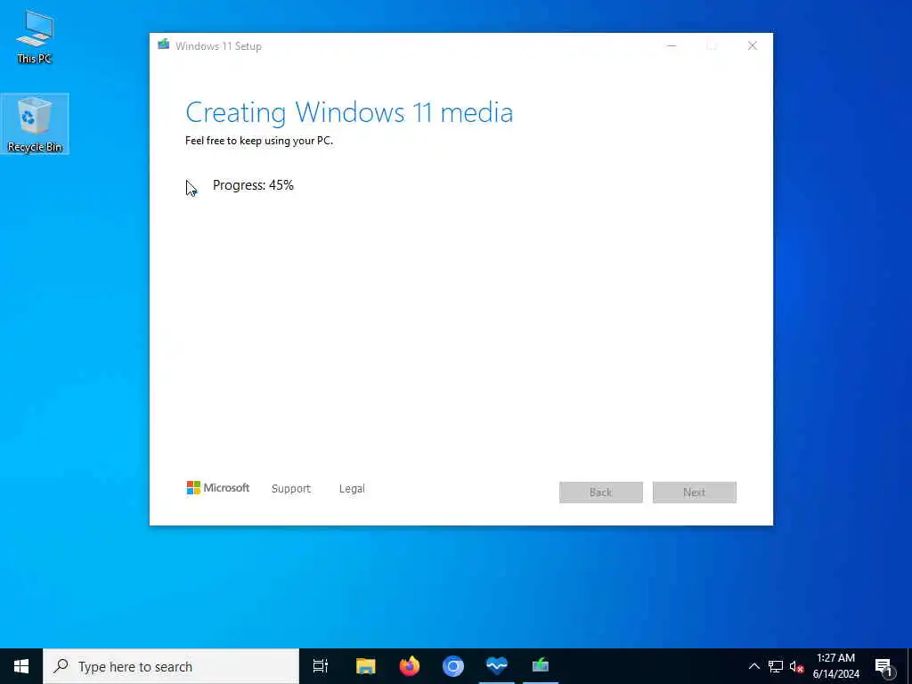The height and width of the screenshot is (684, 912).
Task: Switch to the PC Health Check taskbar app
Action: [x=497, y=666]
